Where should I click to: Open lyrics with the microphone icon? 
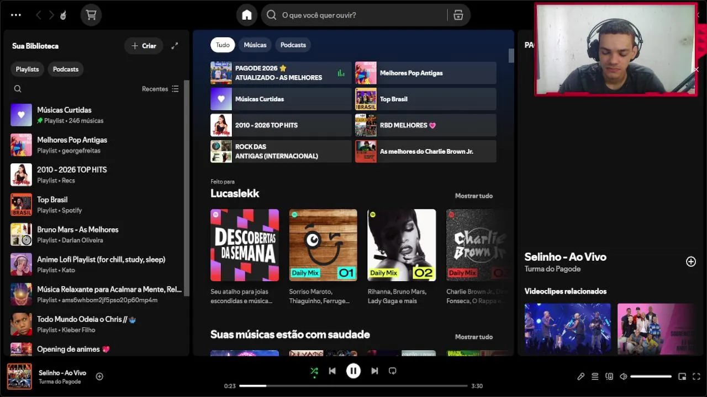[581, 377]
